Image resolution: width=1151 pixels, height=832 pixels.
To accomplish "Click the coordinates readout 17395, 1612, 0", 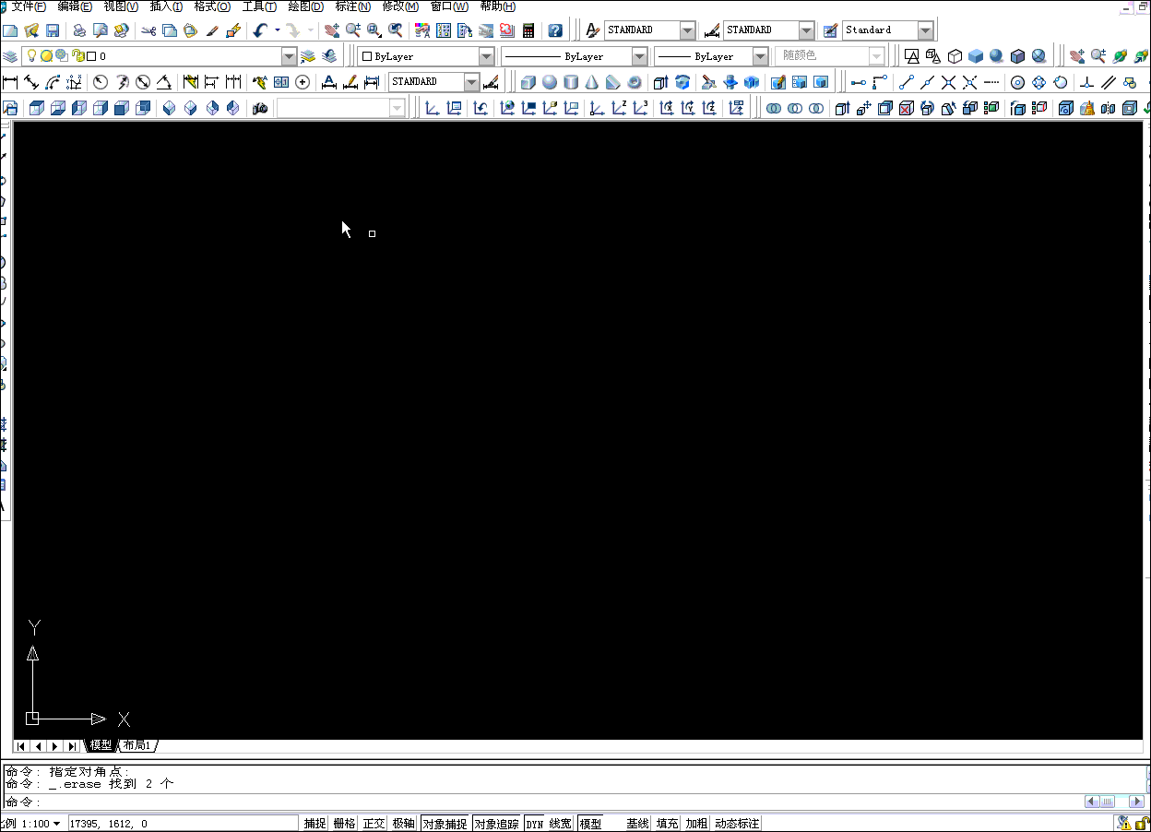I will [x=183, y=823].
